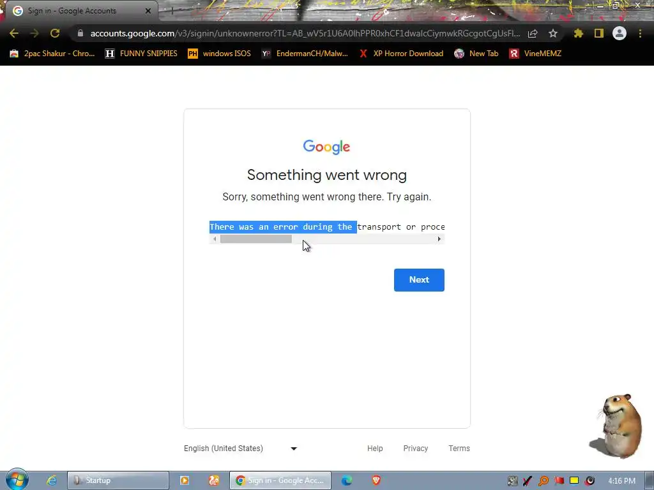Bookmark this page with the star icon
This screenshot has width=654, height=490.
[x=553, y=33]
